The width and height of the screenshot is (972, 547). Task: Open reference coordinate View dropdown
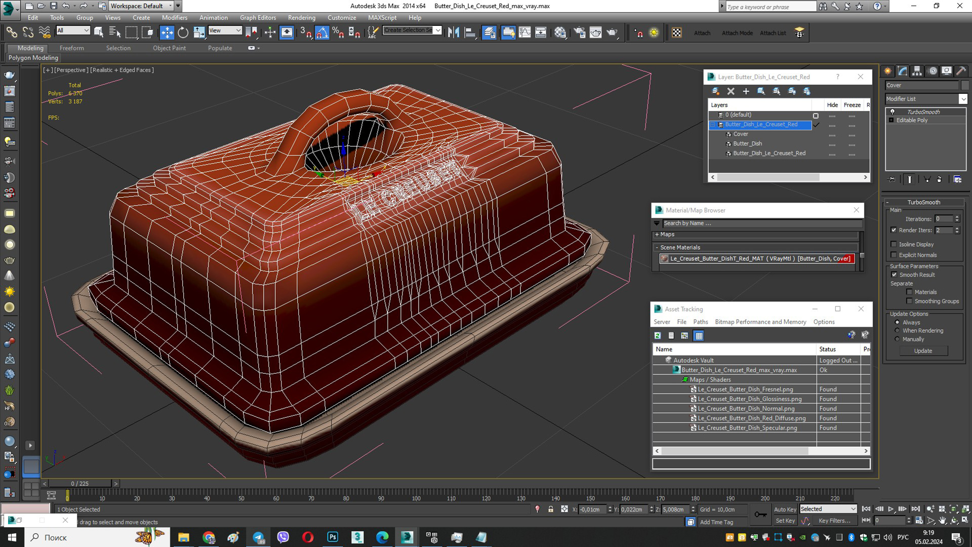point(225,30)
